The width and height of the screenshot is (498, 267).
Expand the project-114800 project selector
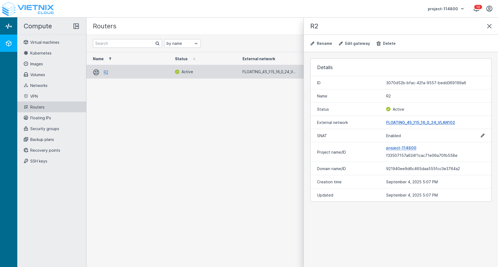(446, 9)
